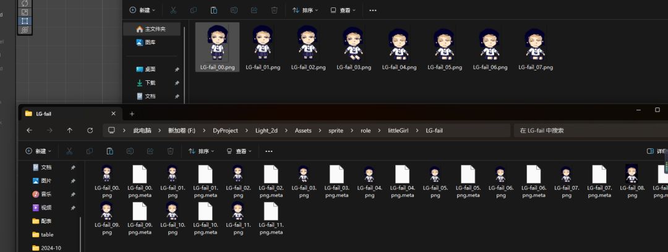
Task: Select LG-fail_08.png in the LG-fail window
Action: click(x=632, y=182)
